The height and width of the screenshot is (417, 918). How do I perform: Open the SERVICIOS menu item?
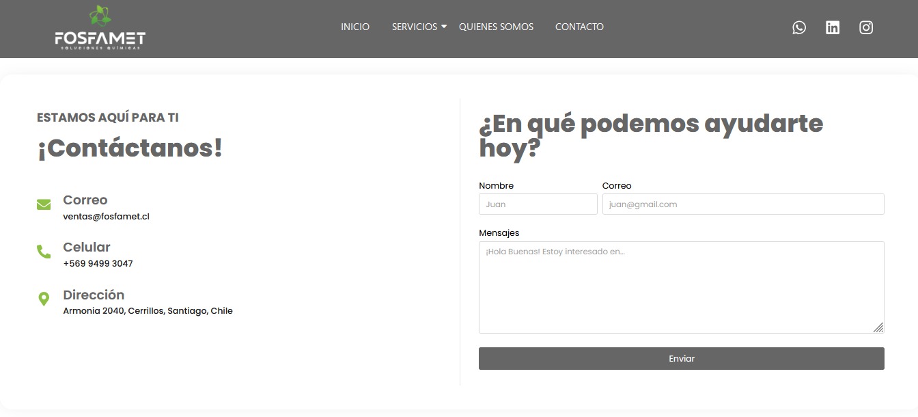414,27
